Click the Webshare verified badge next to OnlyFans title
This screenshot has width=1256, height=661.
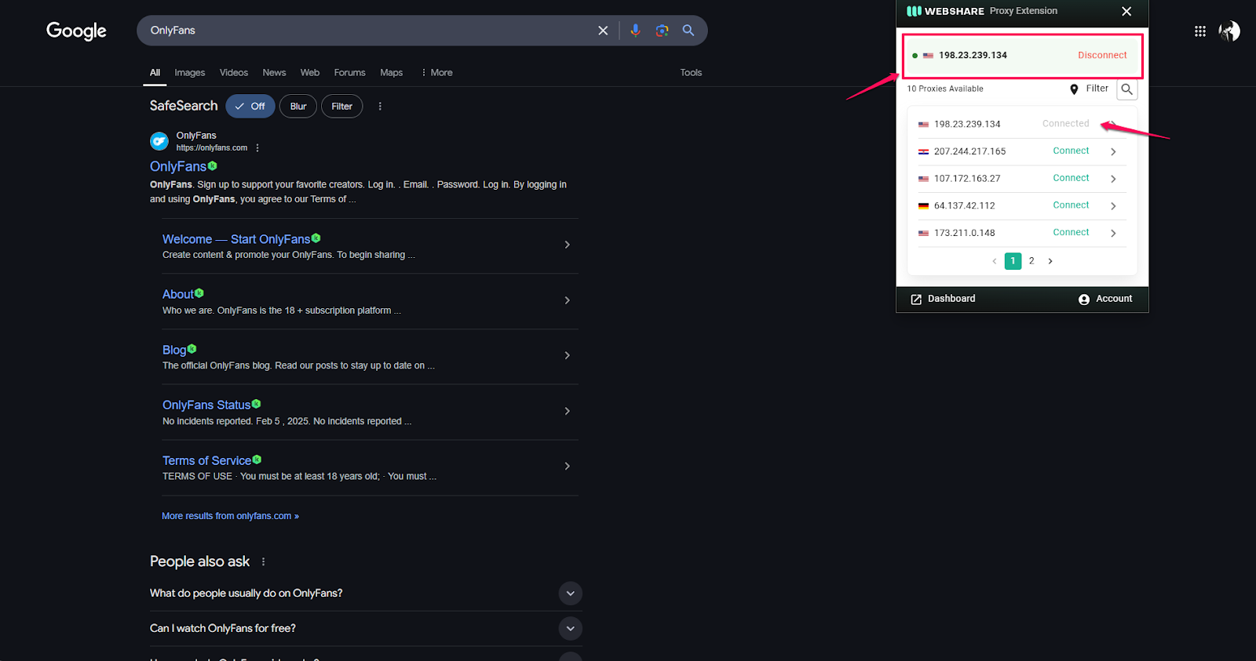click(x=213, y=165)
